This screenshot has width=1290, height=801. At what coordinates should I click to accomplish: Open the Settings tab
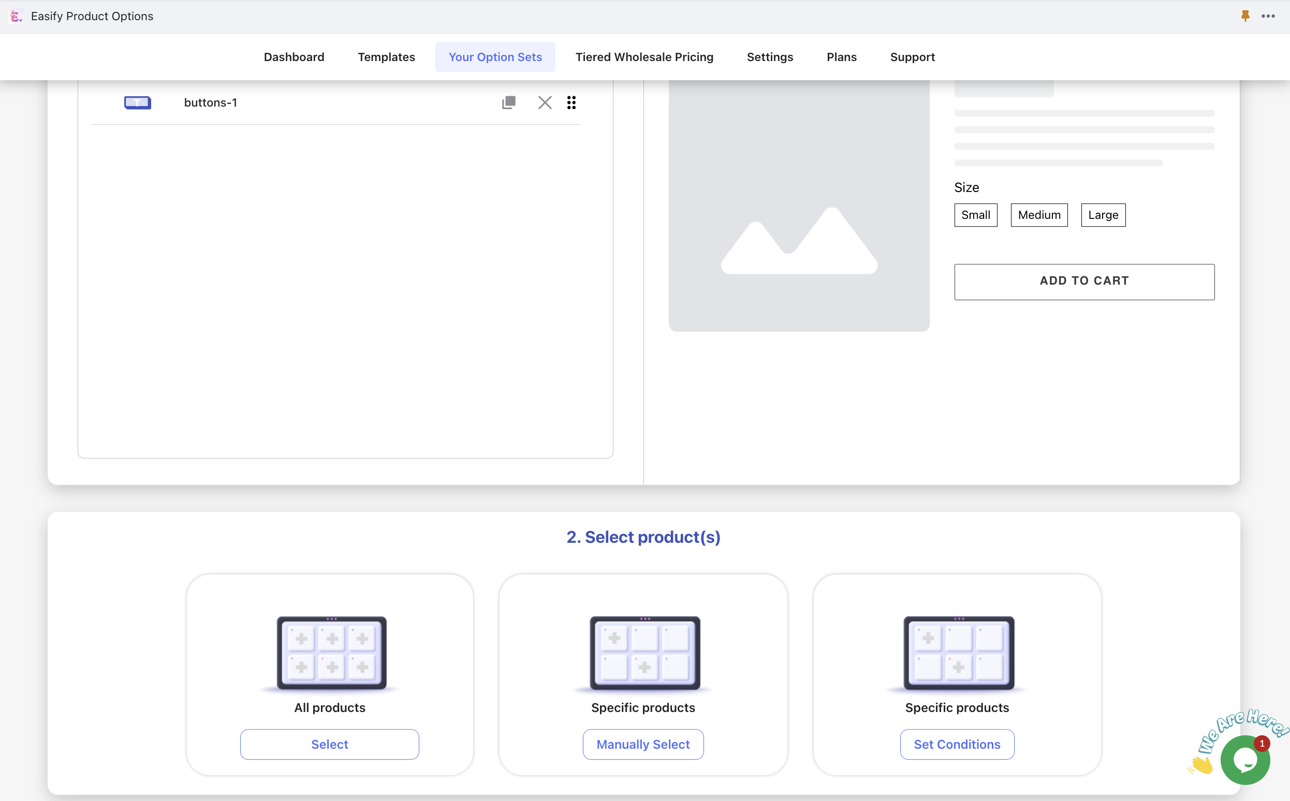770,57
